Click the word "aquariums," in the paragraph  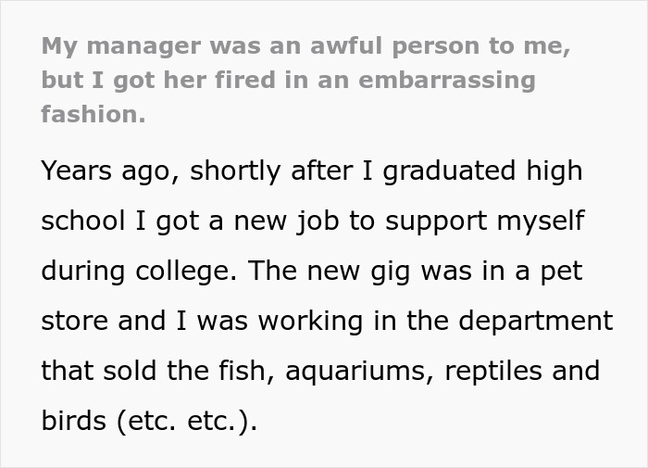coord(360,372)
